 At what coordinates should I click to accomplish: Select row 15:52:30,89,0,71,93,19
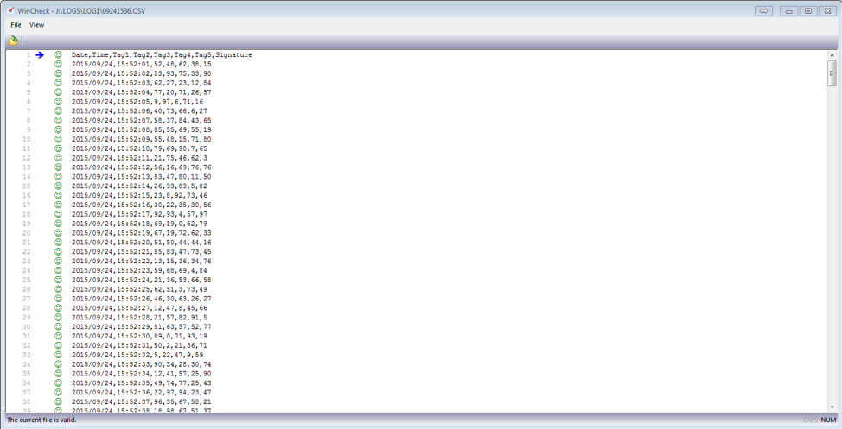coord(139,337)
